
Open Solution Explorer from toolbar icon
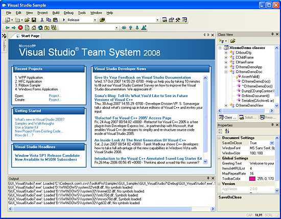pos(165,20)
